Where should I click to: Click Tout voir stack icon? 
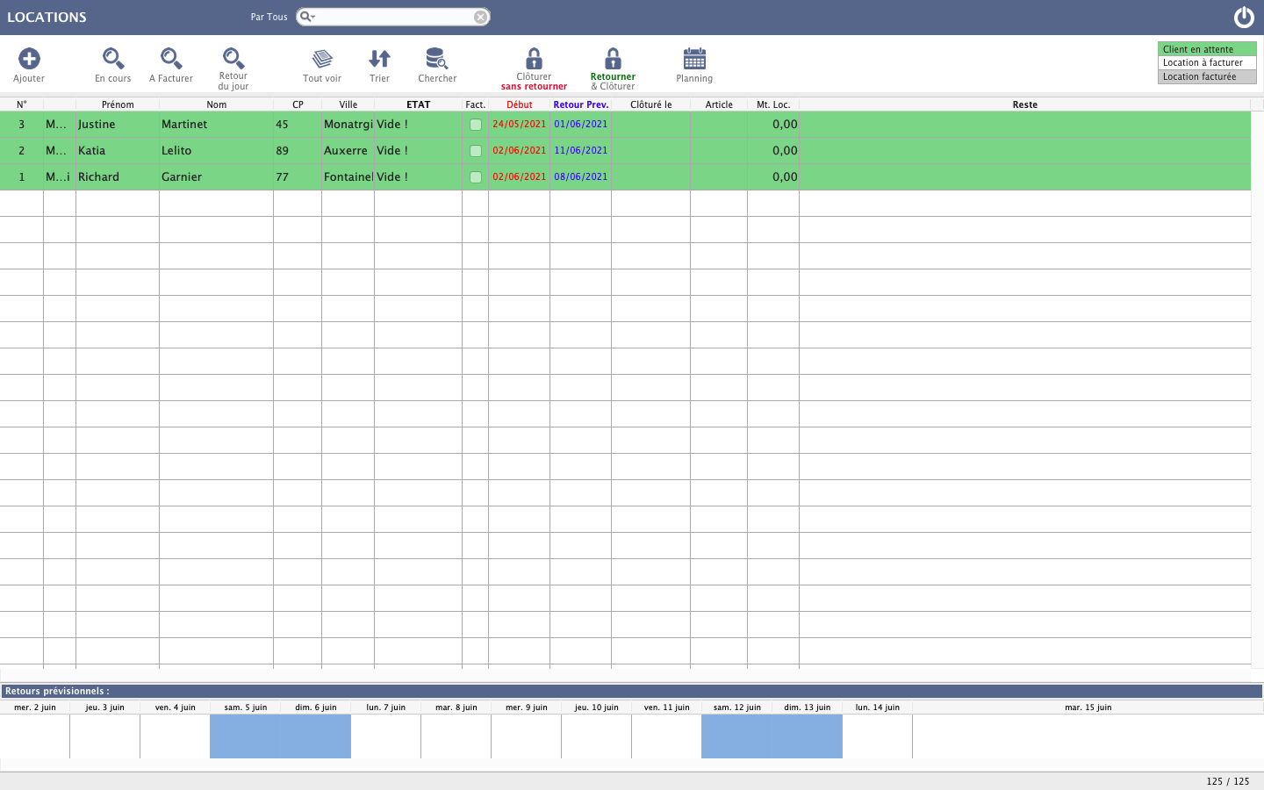tap(322, 59)
